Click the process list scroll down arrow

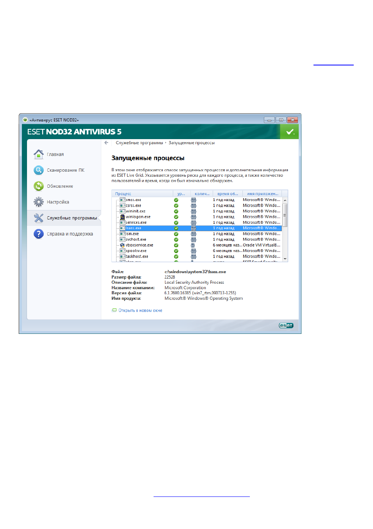click(285, 259)
